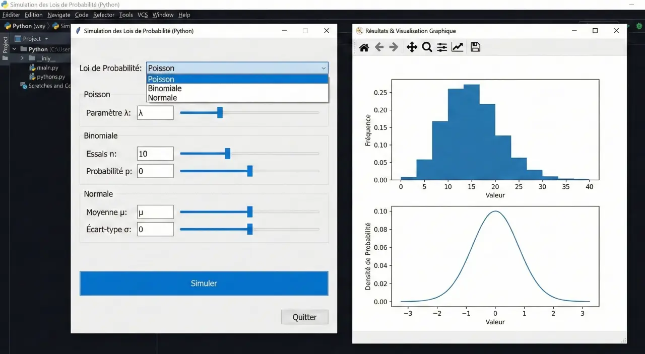Open the Loi de Probabilité dropdown

coord(324,68)
